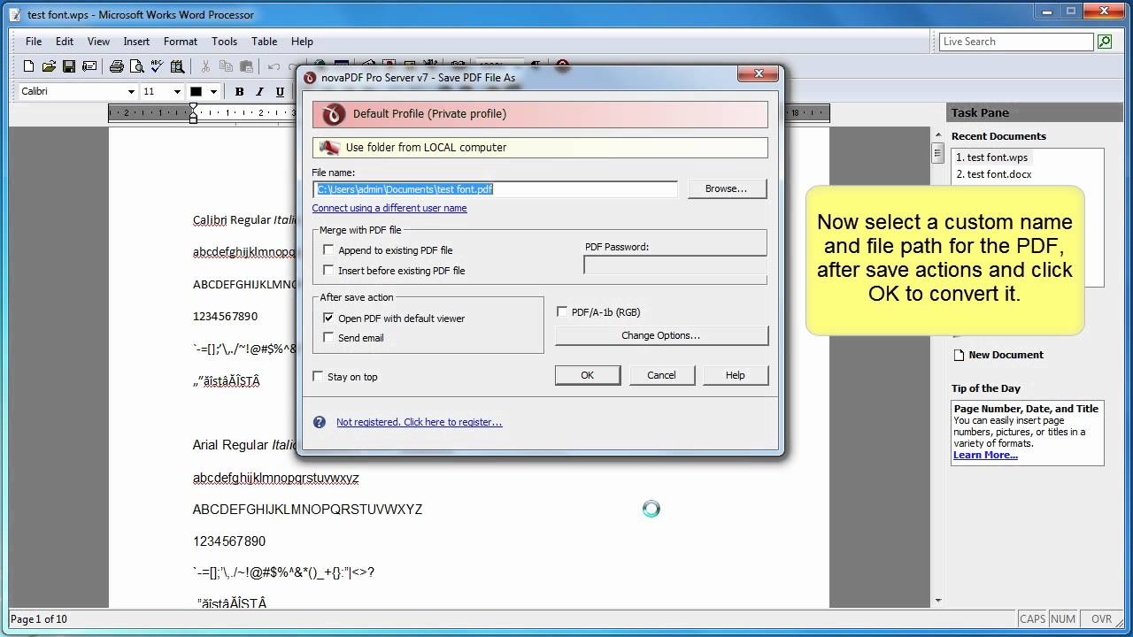Image resolution: width=1133 pixels, height=637 pixels.
Task: Open the font size 11 dropdown
Action: (x=177, y=91)
